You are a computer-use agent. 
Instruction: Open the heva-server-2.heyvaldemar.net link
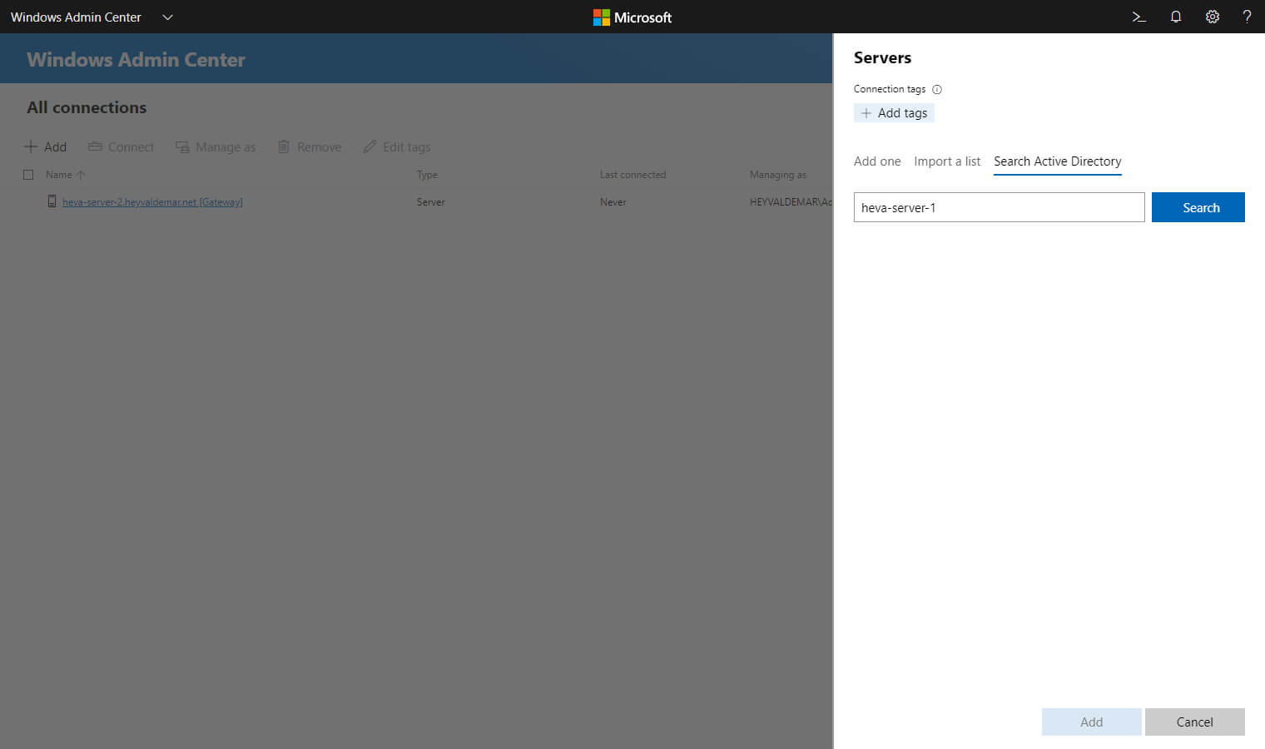coord(152,202)
